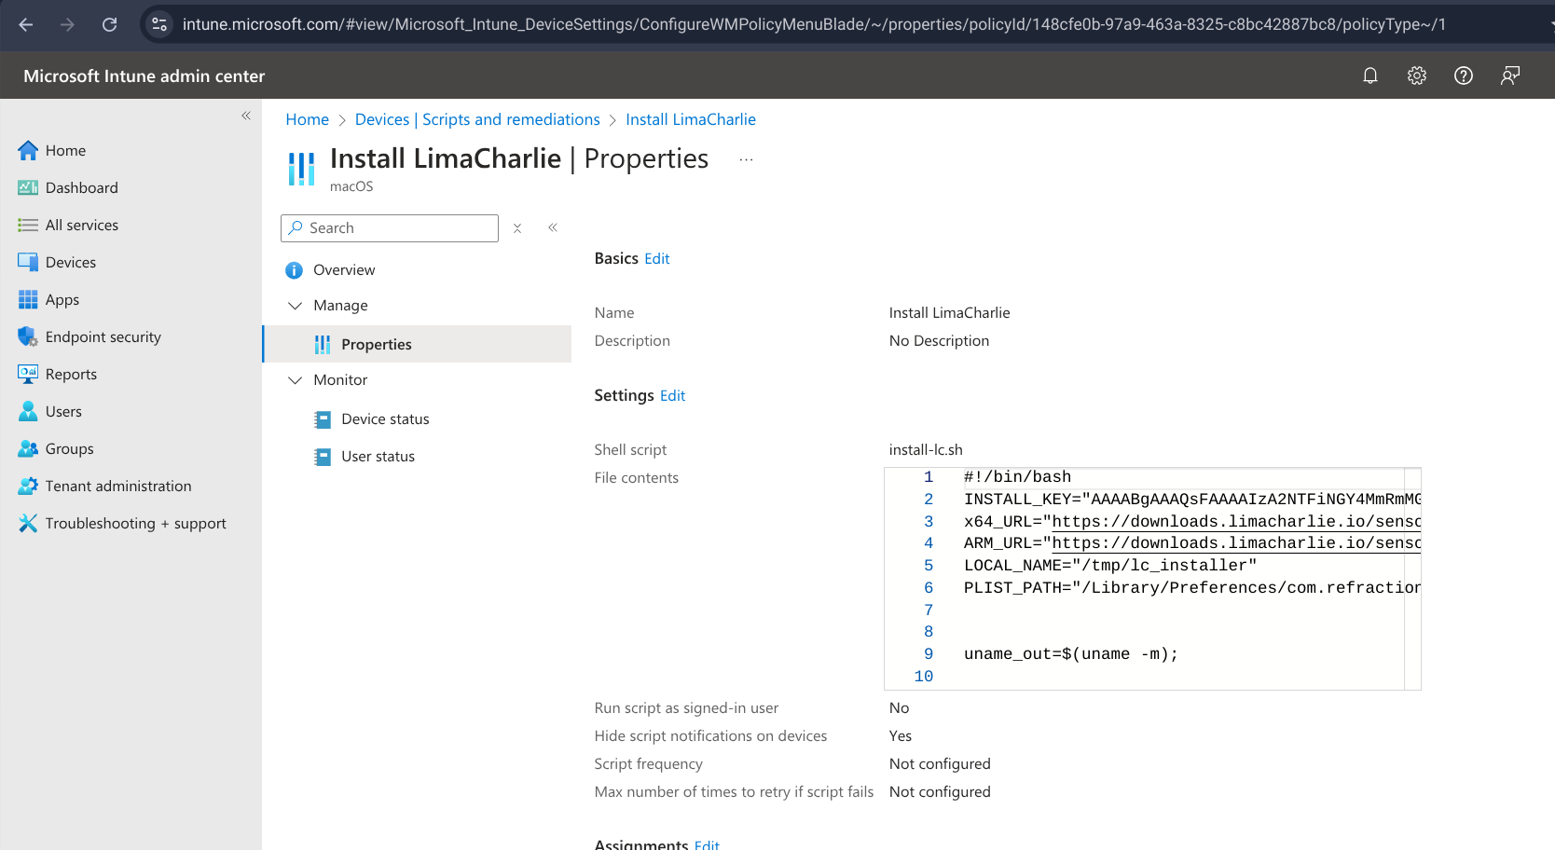The height and width of the screenshot is (850, 1555).
Task: Select the Reports icon
Action: [27, 374]
